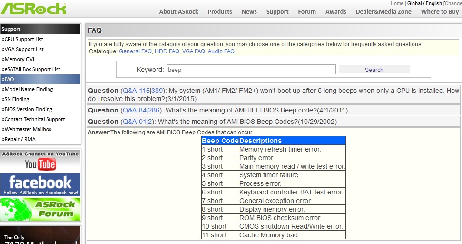Viewport: 462px width, 244px height.
Task: Click the 'Parity error.' cell
Action: pyautogui.click(x=292, y=158)
